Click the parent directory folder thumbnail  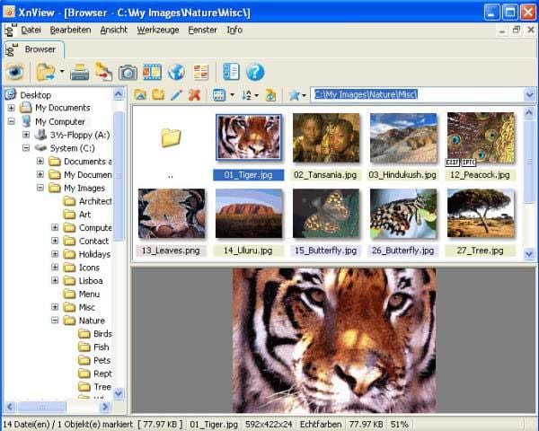click(x=171, y=137)
